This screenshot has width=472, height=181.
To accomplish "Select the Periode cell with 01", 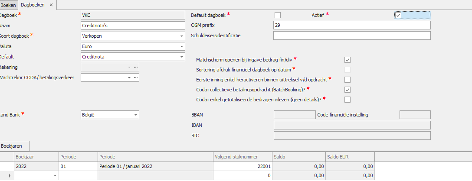I will click(x=78, y=167).
